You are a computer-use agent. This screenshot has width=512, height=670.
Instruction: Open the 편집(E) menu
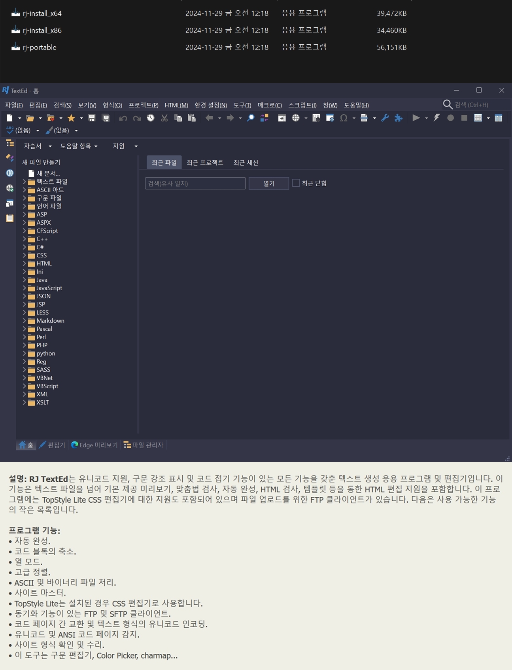pos(38,105)
